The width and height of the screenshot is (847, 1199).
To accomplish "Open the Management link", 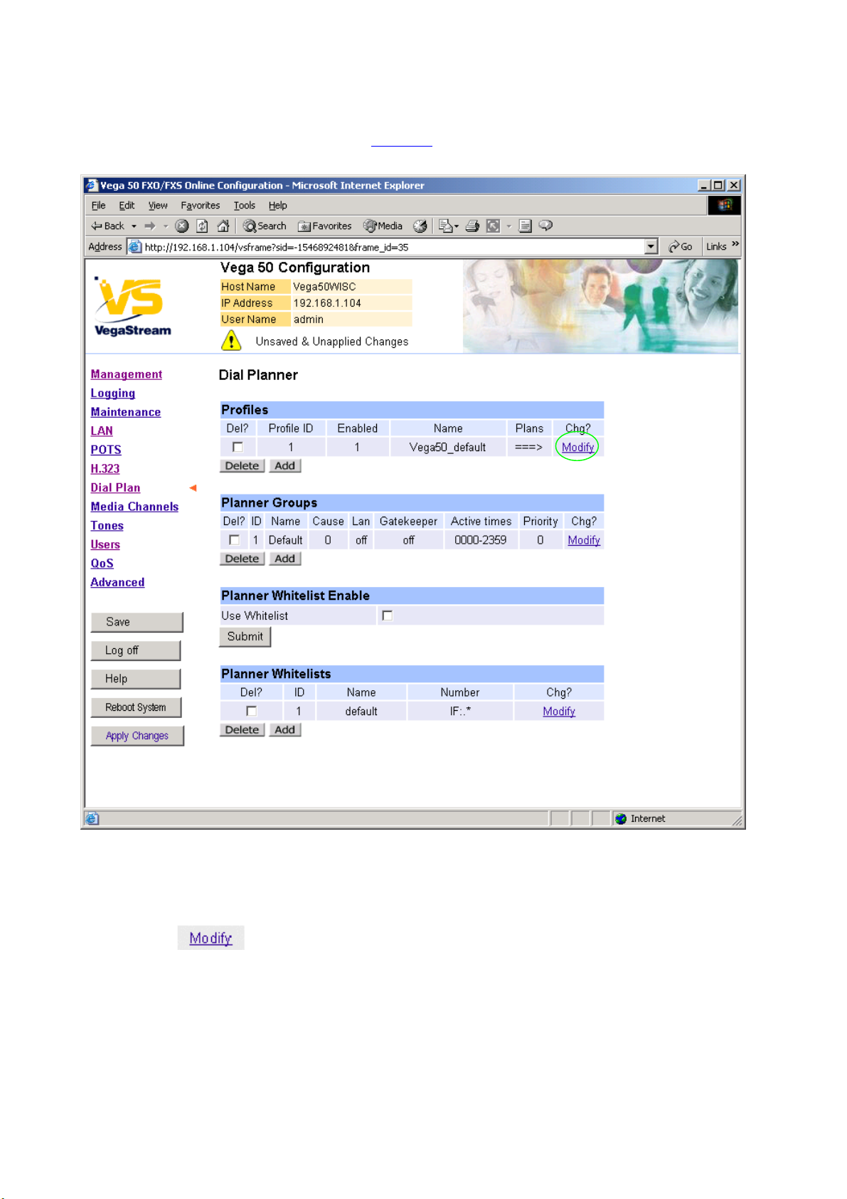I will [127, 374].
